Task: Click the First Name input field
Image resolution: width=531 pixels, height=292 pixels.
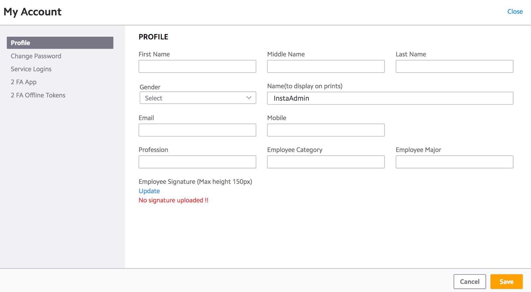Action: [197, 66]
